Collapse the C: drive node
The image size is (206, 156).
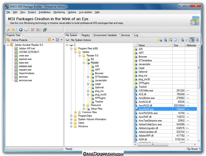[67, 45]
